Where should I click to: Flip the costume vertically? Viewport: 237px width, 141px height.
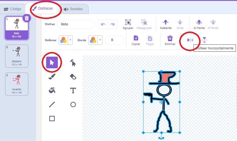coord(204,40)
